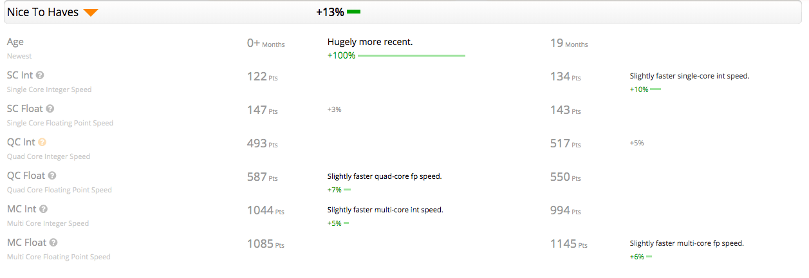Click the help icon beside QC Float
Image resolution: width=809 pixels, height=278 pixels.
(x=52, y=176)
